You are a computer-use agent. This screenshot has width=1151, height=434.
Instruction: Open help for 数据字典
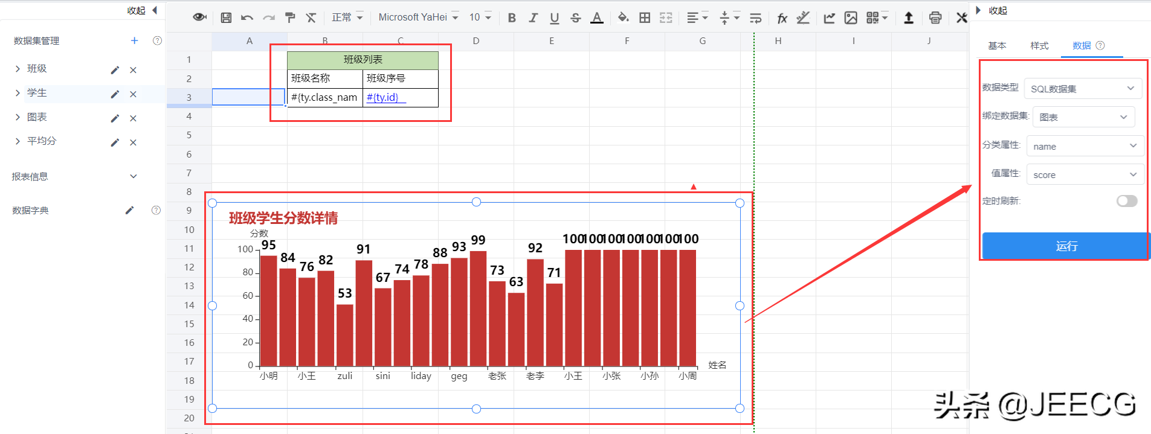pyautogui.click(x=156, y=210)
